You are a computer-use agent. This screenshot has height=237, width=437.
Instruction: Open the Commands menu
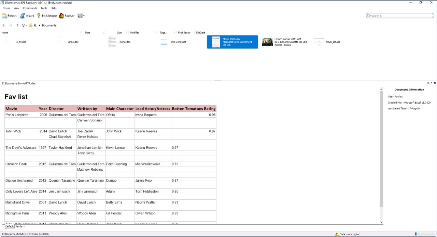[30, 8]
